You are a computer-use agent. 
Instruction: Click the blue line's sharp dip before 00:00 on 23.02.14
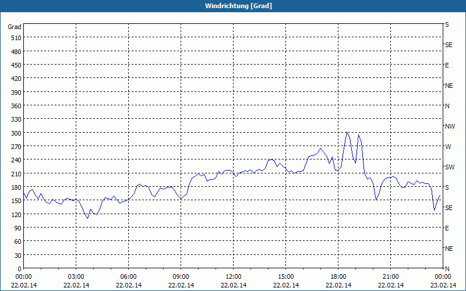[x=434, y=210]
